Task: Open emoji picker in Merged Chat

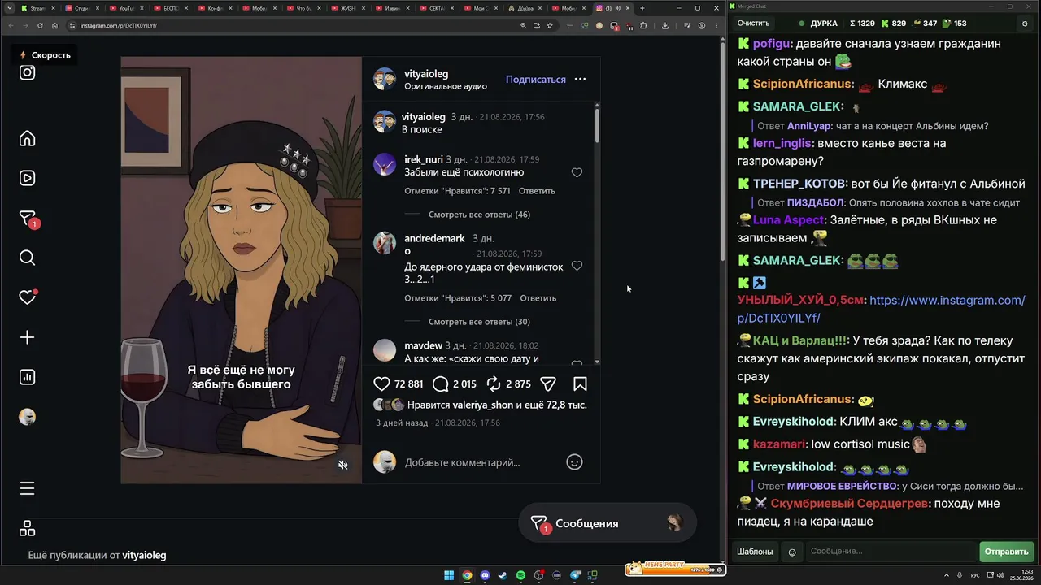Action: (x=792, y=552)
